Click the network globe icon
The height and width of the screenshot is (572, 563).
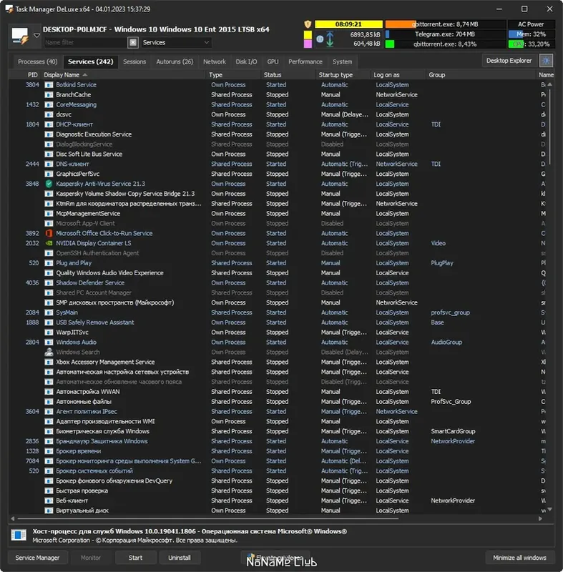point(320,39)
